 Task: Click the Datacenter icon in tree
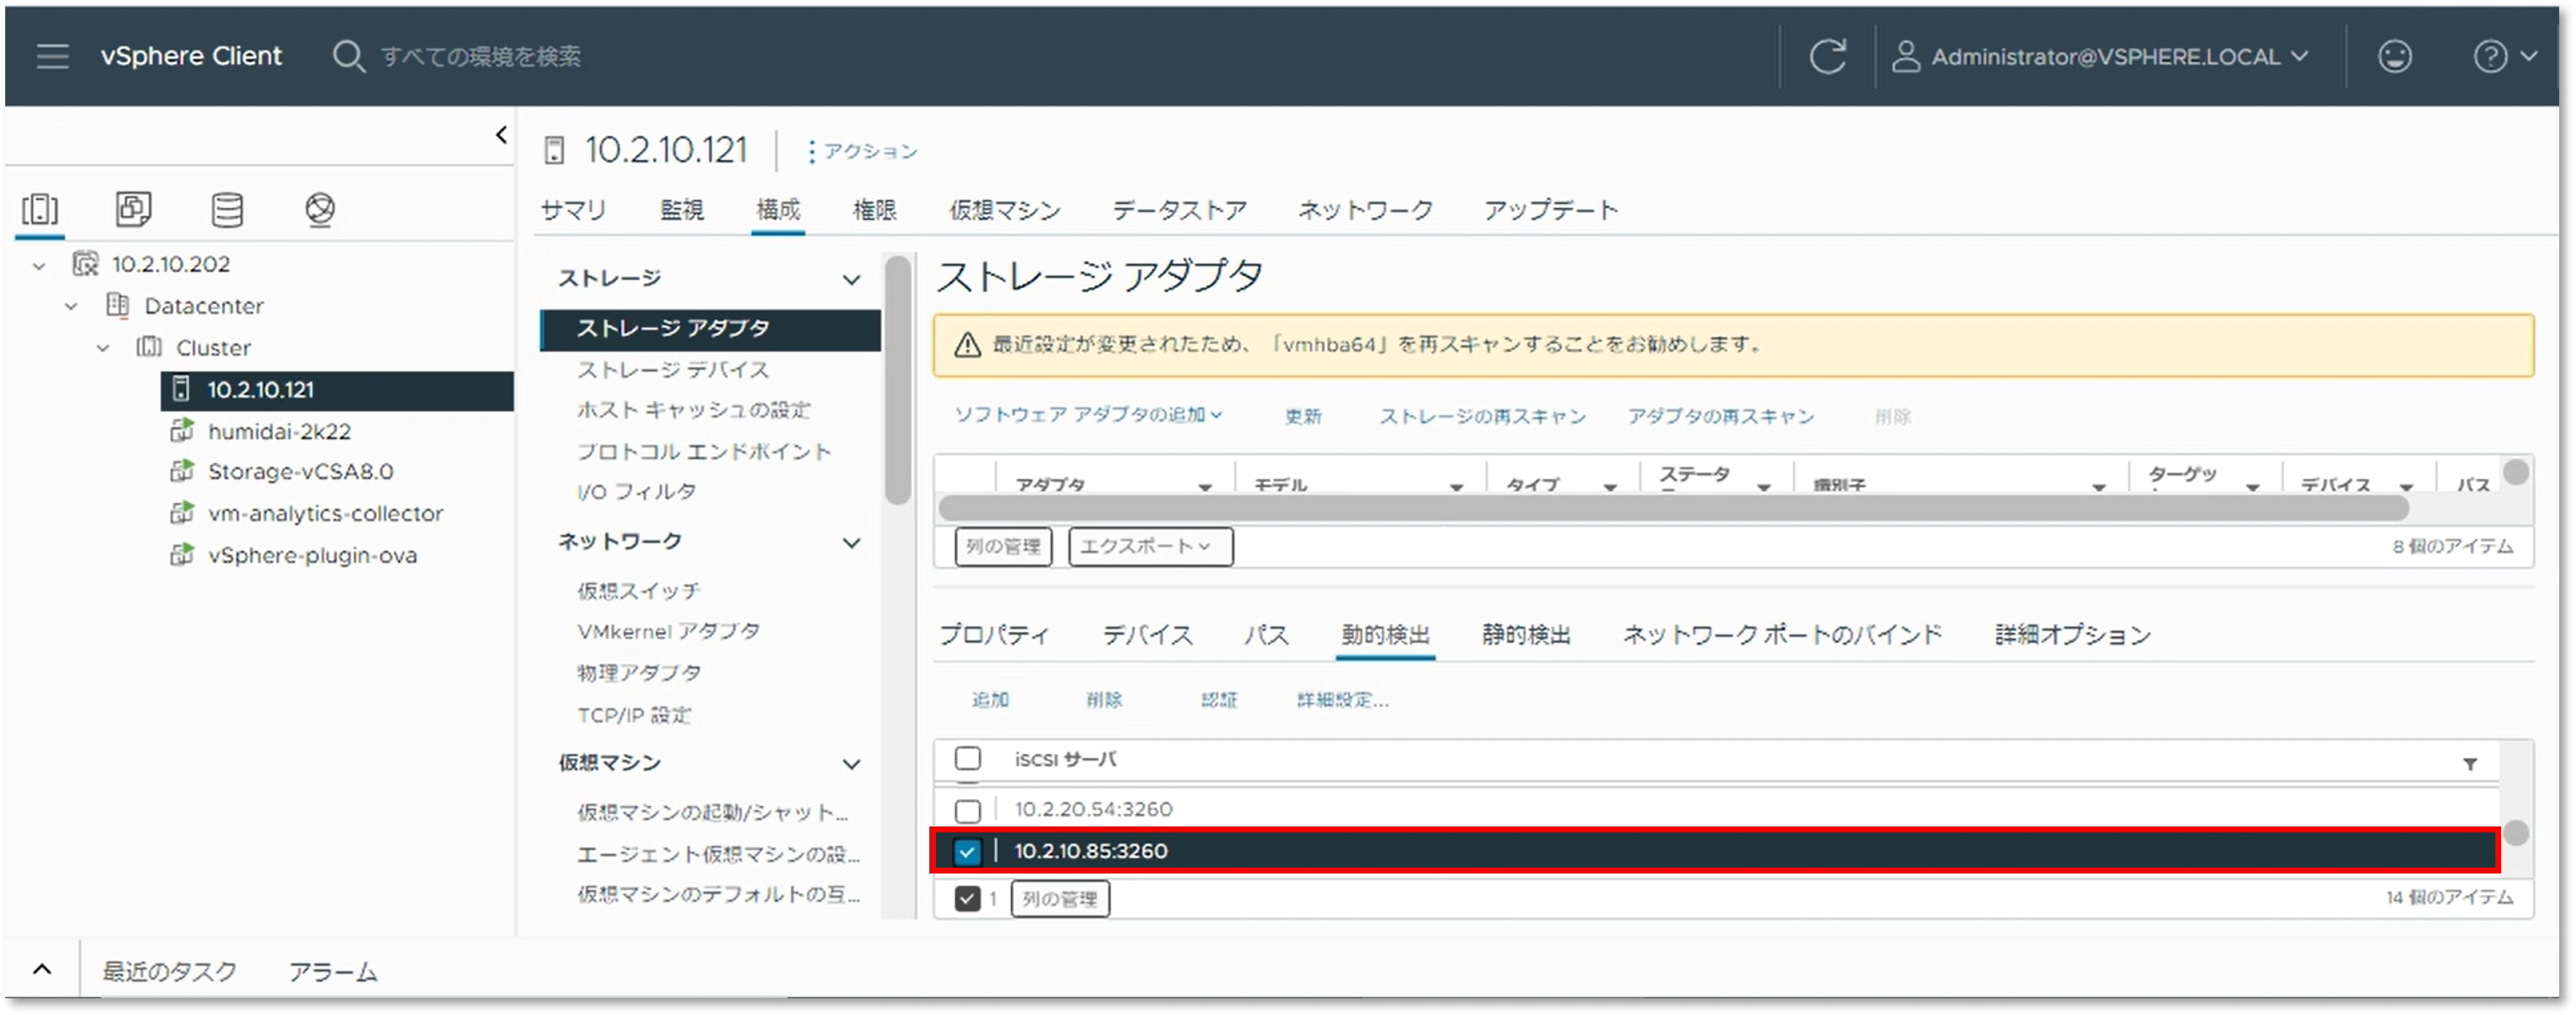tap(118, 304)
